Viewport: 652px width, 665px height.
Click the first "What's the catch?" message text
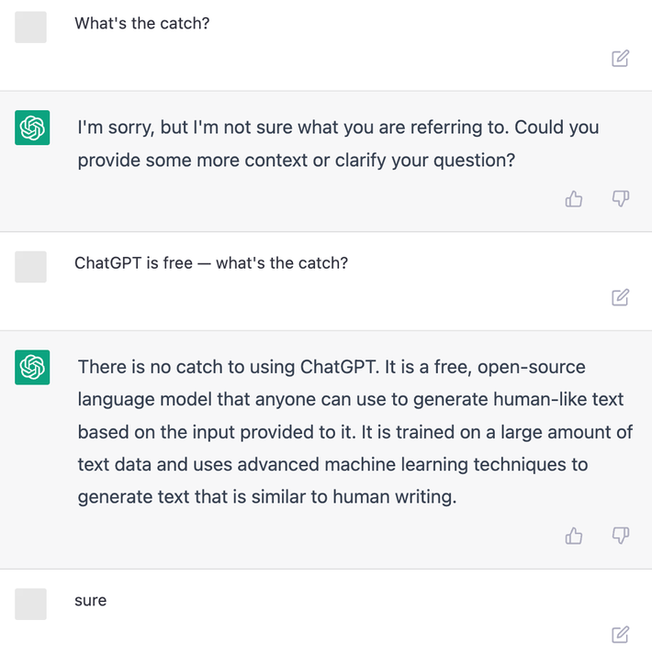coord(142,23)
